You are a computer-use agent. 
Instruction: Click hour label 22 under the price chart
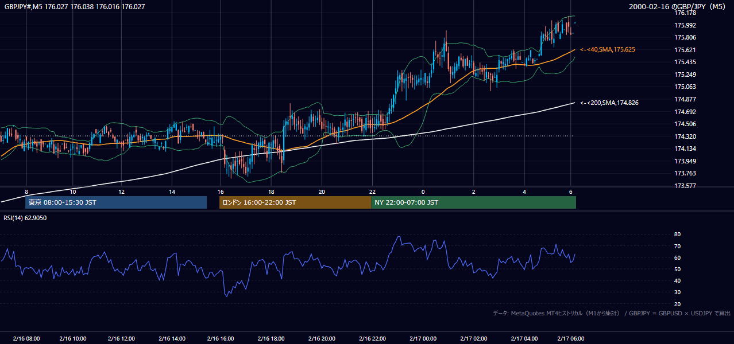(x=372, y=191)
